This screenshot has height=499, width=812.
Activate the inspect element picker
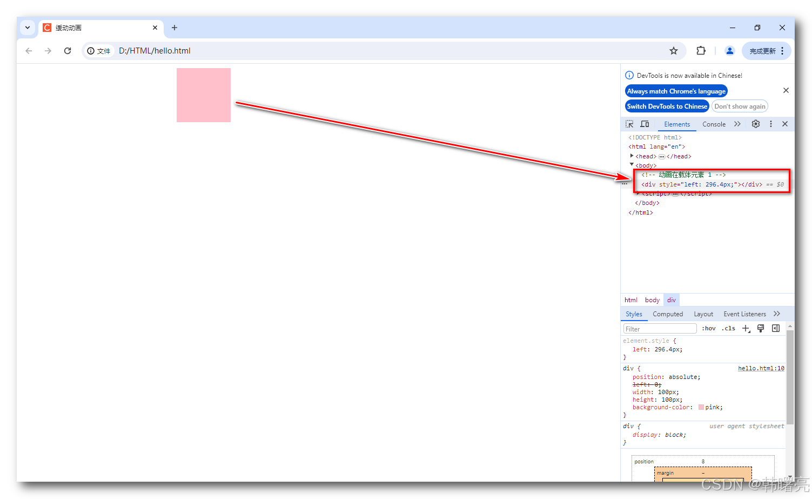[x=629, y=124]
